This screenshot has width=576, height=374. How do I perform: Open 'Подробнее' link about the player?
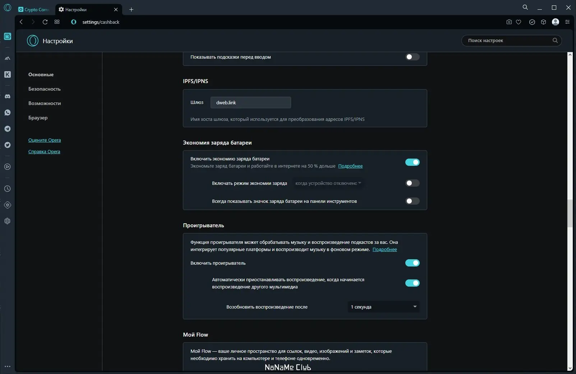[x=385, y=249]
